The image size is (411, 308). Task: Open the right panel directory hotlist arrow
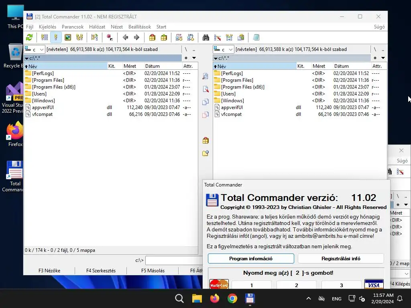tap(383, 58)
